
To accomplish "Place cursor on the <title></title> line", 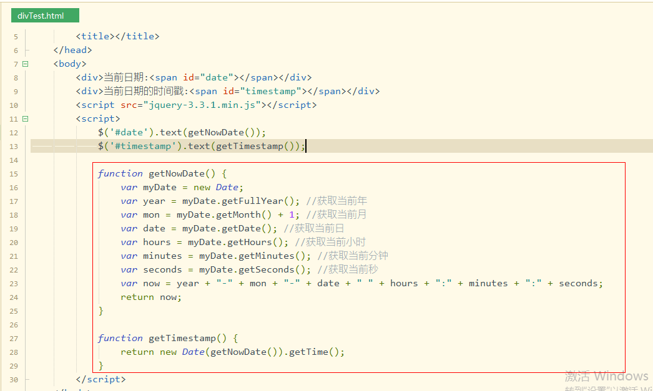I will [x=117, y=36].
